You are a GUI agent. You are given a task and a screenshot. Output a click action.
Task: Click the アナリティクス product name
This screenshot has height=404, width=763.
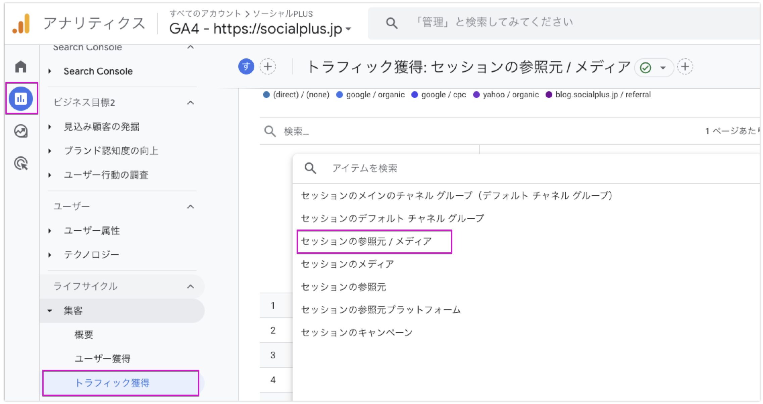point(94,23)
